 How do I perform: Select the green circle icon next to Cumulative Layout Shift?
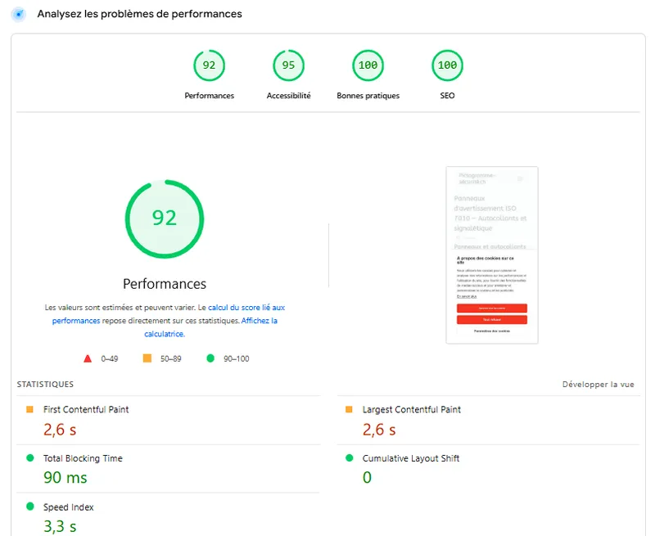point(350,458)
